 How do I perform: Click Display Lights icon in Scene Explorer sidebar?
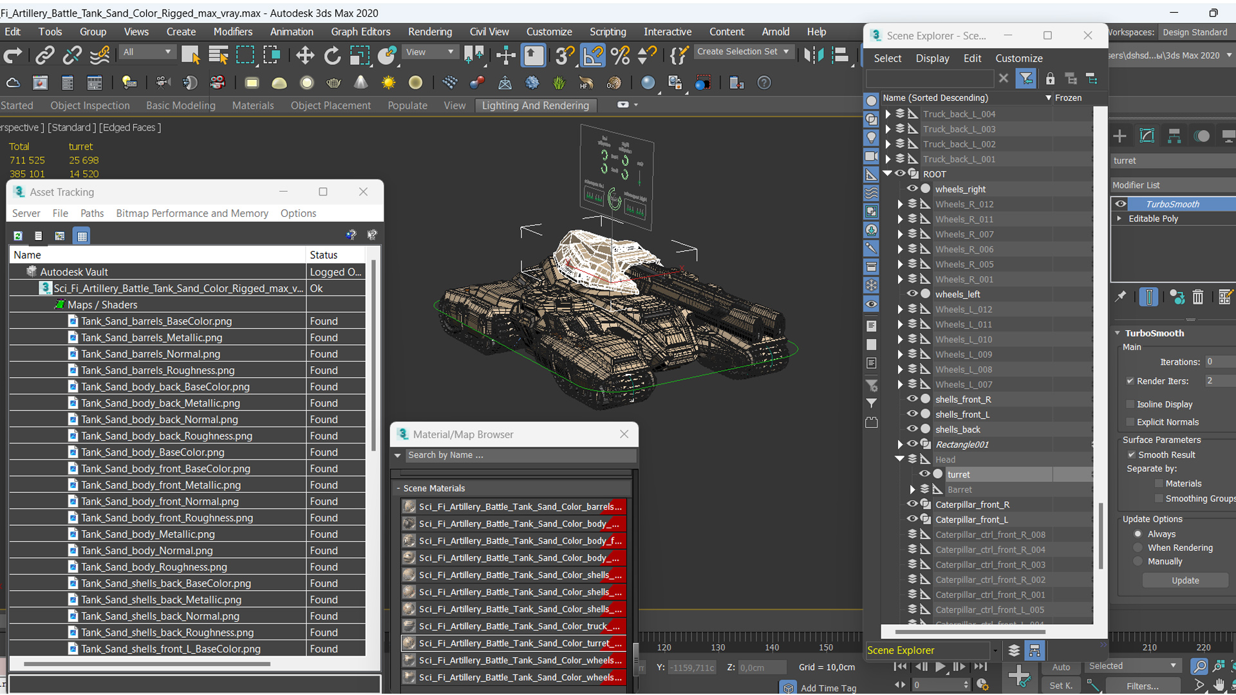pyautogui.click(x=871, y=138)
